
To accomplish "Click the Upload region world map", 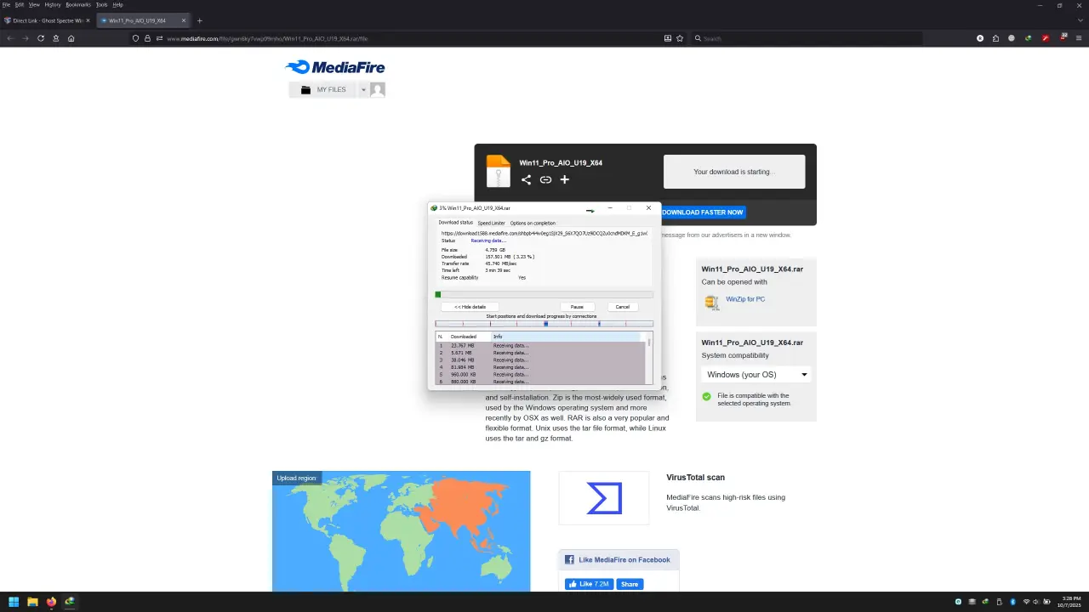I will 401,531.
